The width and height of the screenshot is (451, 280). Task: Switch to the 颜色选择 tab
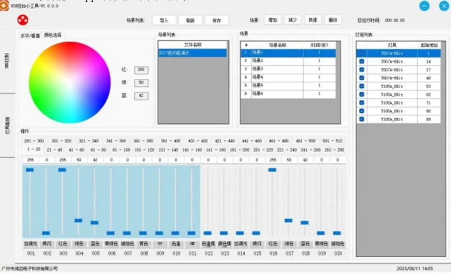(53, 35)
